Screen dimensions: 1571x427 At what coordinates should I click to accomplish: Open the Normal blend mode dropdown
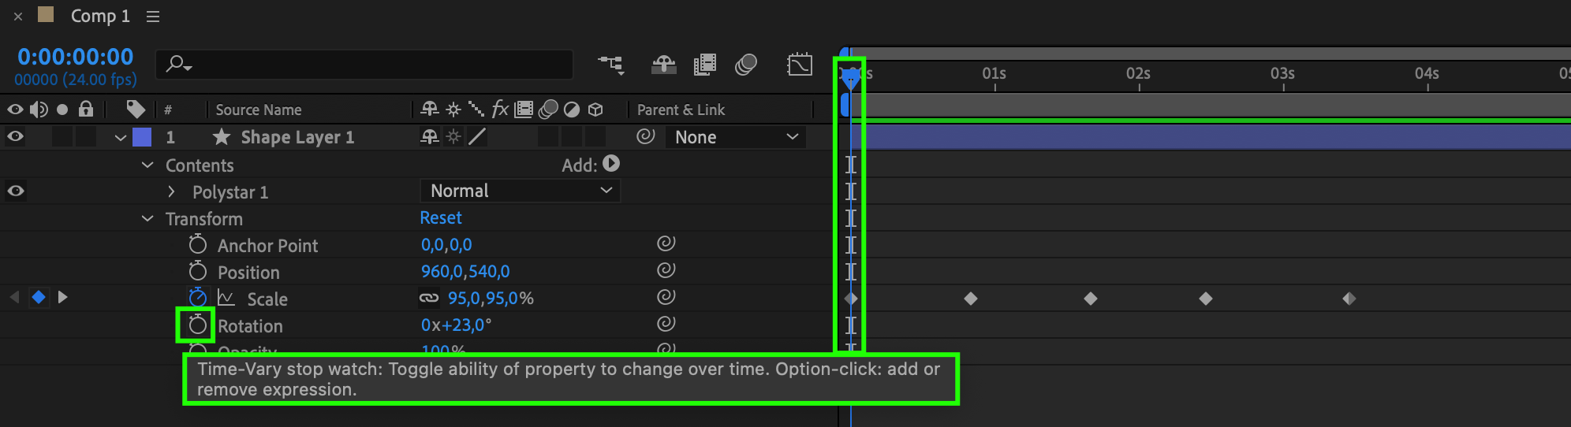pos(521,191)
